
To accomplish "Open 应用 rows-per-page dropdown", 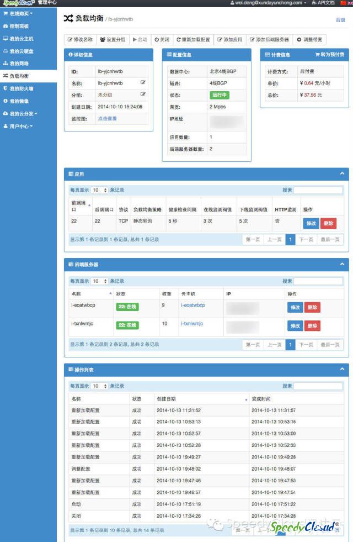I will tap(99, 190).
